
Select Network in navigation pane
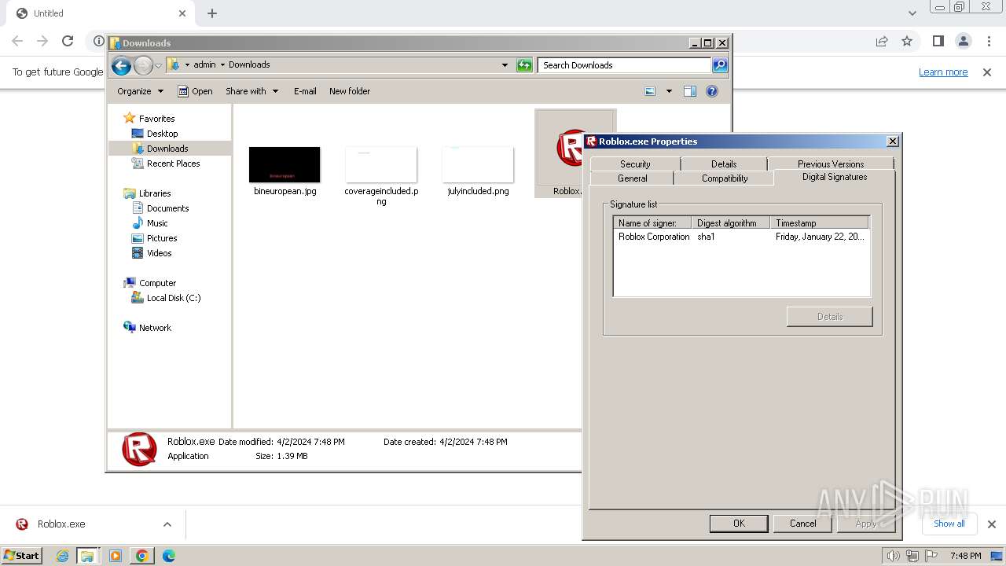[x=155, y=328]
